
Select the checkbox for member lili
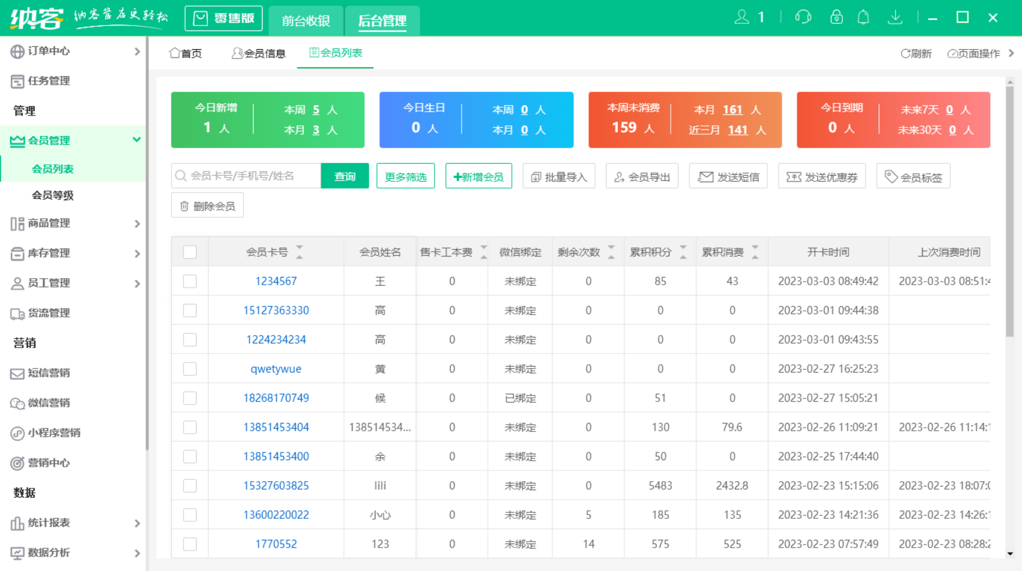pos(190,485)
